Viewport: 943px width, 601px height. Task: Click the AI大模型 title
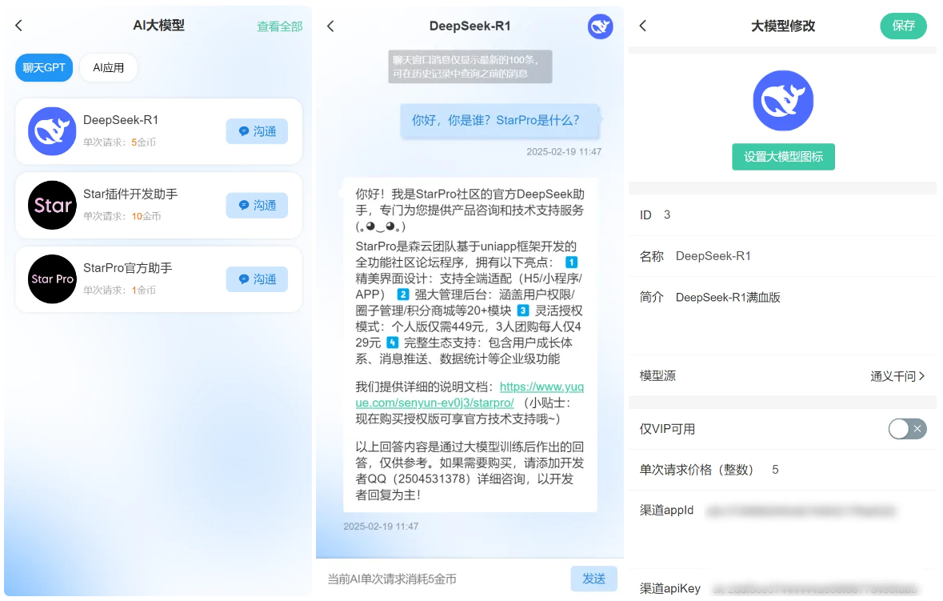159,26
